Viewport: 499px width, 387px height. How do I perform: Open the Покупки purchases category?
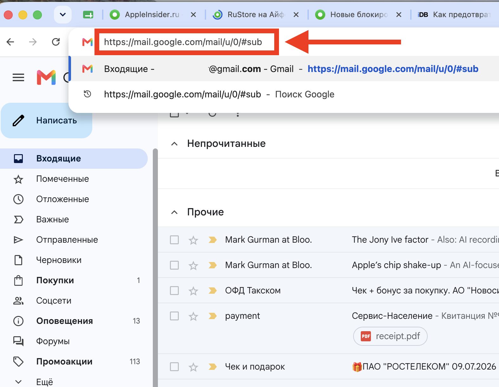point(74,280)
